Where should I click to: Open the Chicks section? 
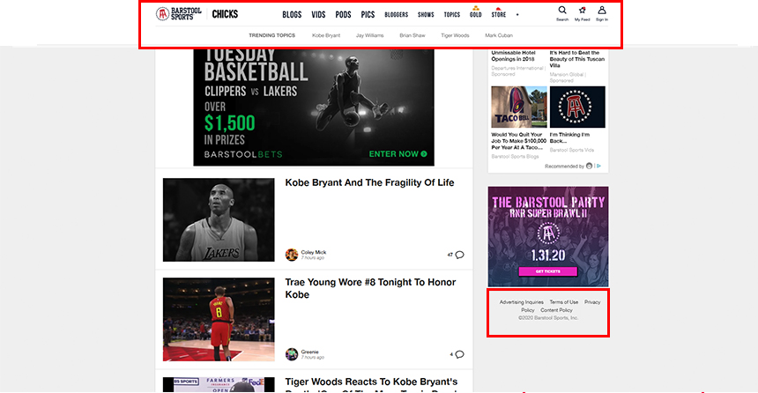[225, 14]
